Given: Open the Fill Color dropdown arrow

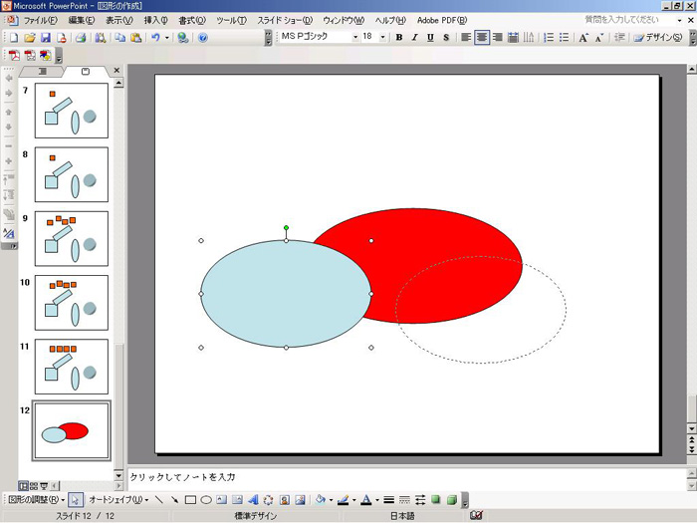Looking at the screenshot, I should [x=331, y=500].
